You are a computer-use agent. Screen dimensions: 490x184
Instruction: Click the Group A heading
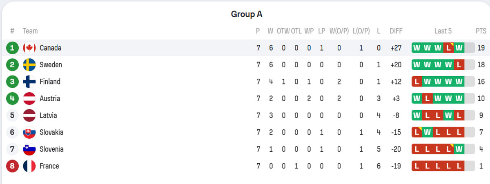pyautogui.click(x=247, y=14)
